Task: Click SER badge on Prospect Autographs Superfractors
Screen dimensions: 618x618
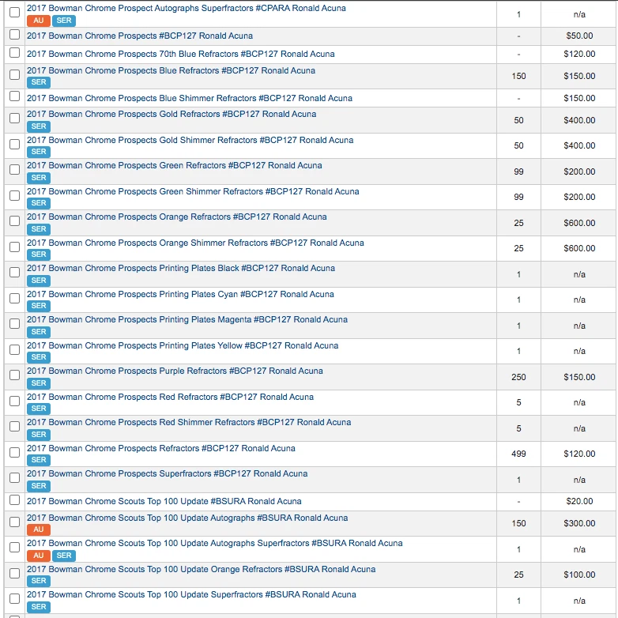Action: [x=64, y=21]
